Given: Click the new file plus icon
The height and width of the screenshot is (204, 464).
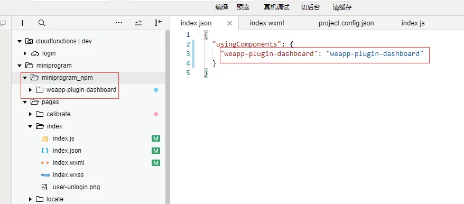Looking at the screenshot, I should point(23,23).
